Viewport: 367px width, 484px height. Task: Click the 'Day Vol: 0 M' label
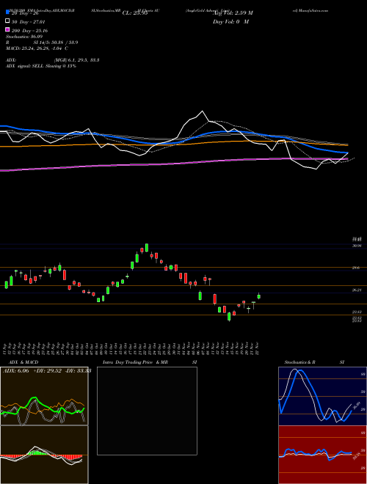[230, 22]
